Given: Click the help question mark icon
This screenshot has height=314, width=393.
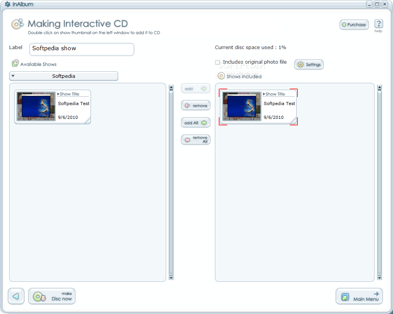Looking at the screenshot, I should [x=378, y=24].
